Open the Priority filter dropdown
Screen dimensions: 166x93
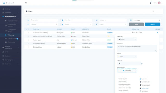[x=113, y=24]
